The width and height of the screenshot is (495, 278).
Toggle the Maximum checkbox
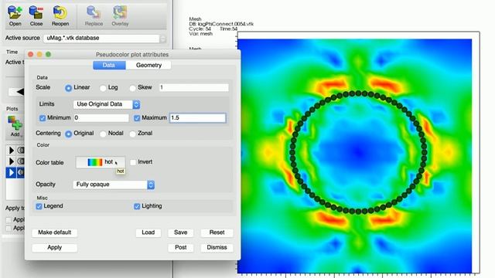[x=137, y=118]
